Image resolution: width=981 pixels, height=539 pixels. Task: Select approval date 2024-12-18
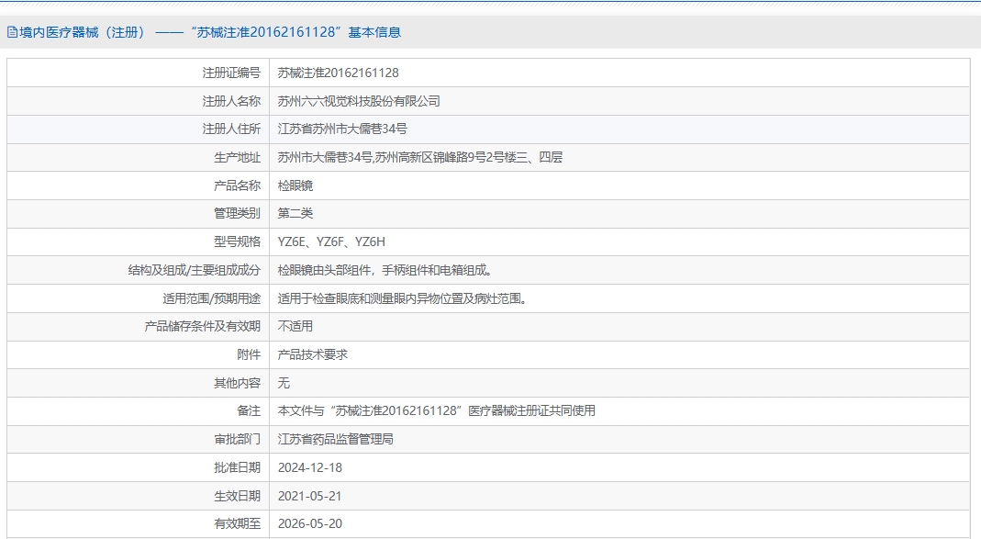pyautogui.click(x=309, y=467)
